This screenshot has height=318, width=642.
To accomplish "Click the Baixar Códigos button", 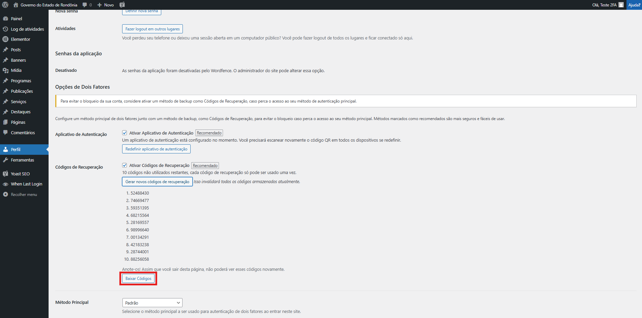I will tap(138, 279).
